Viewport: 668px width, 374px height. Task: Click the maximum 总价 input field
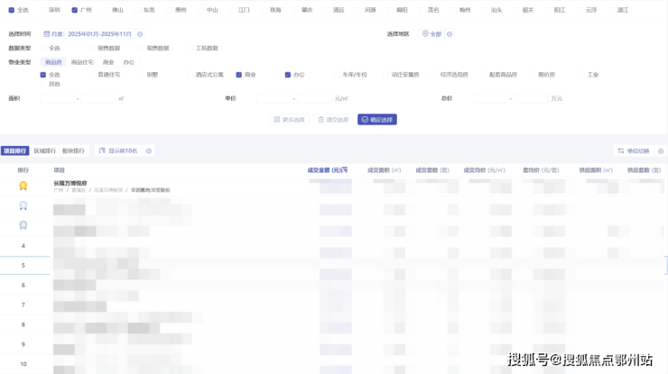[531, 98]
